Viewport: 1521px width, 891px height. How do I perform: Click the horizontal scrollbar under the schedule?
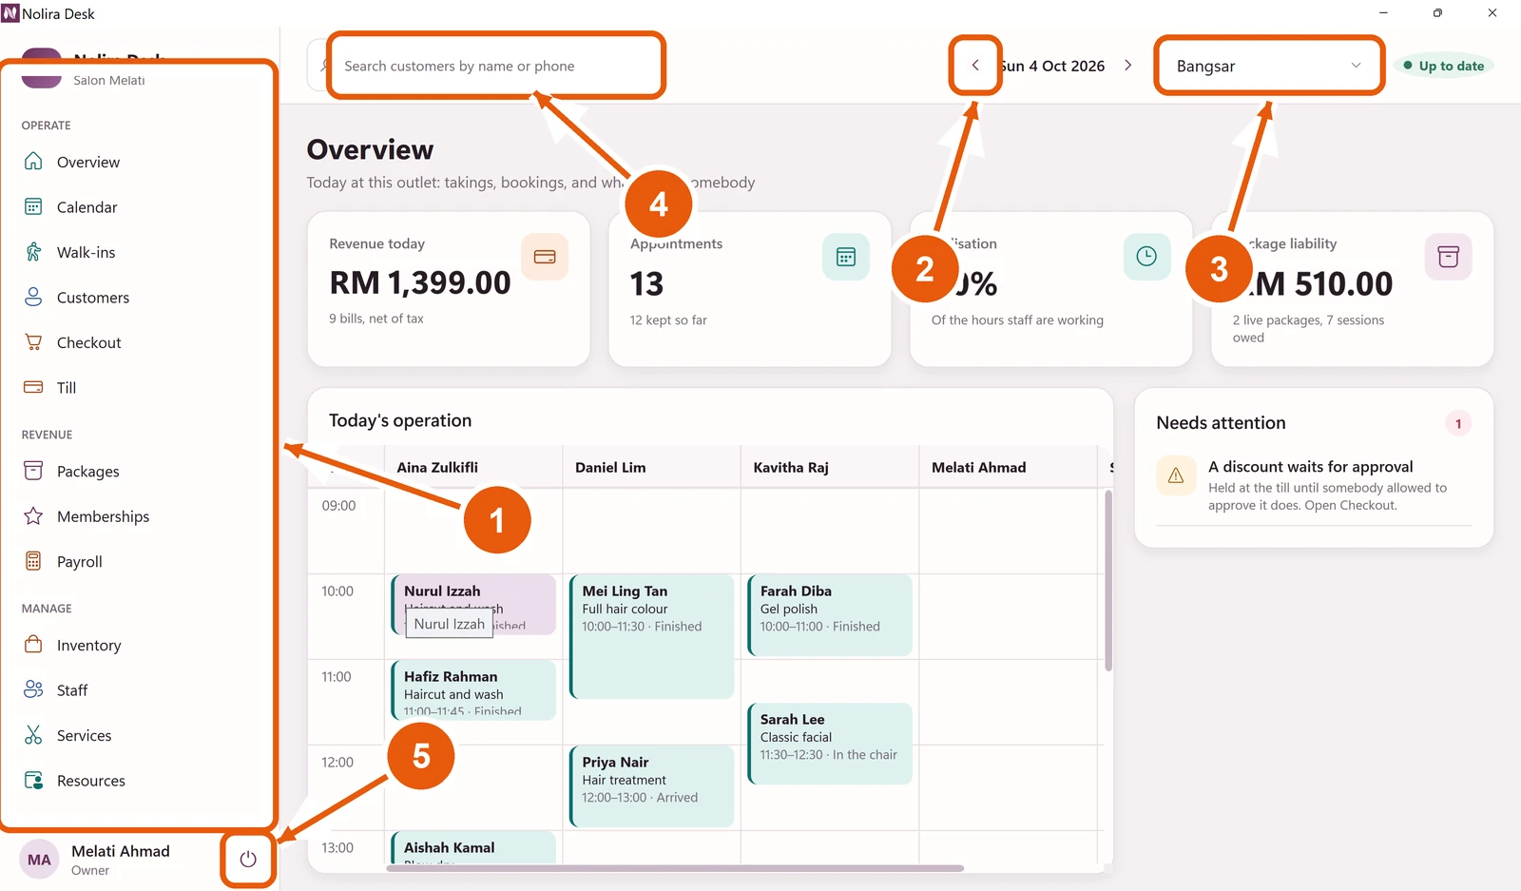[675, 868]
